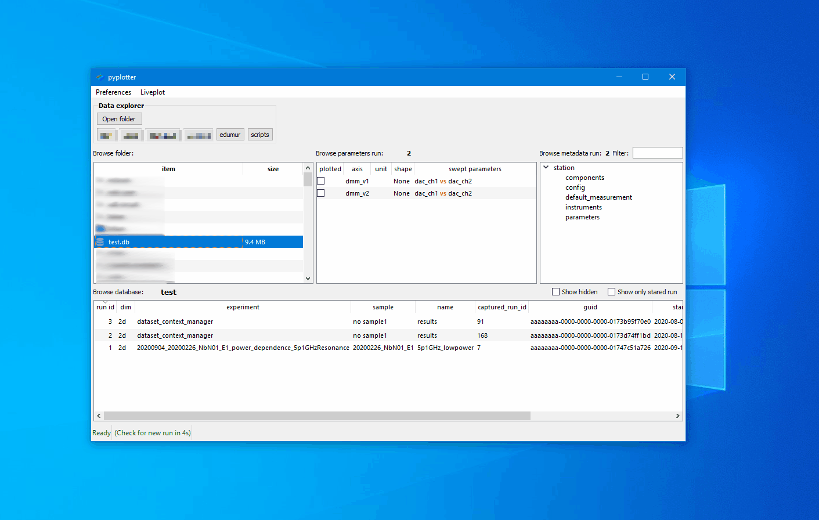819x520 pixels.
Task: Click the 20200226_NbN01_E1 sample cell
Action: coord(383,348)
